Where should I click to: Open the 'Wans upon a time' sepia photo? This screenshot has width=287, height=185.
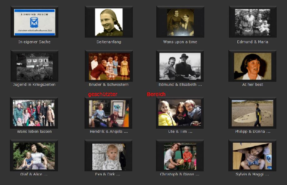[180, 22]
